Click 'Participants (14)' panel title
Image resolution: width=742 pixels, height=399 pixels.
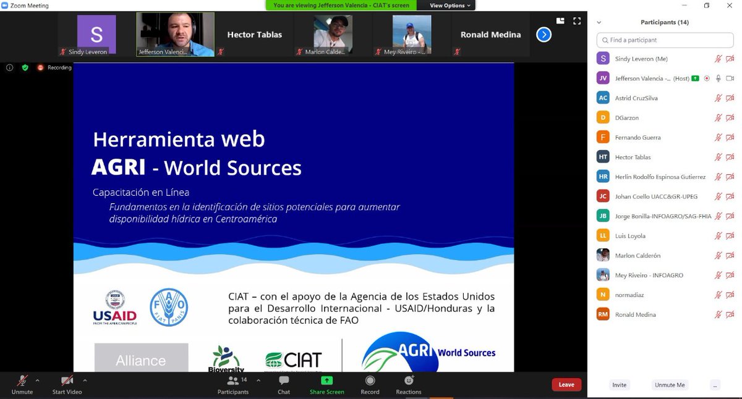coord(665,22)
